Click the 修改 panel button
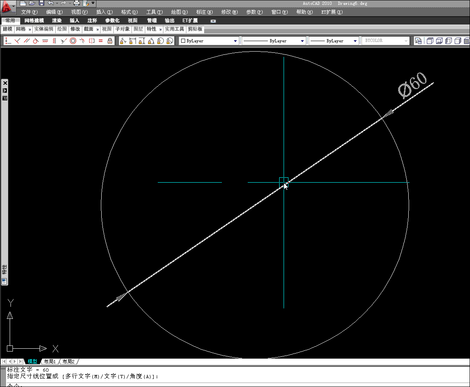The height and width of the screenshot is (387, 470). pyautogui.click(x=75, y=29)
